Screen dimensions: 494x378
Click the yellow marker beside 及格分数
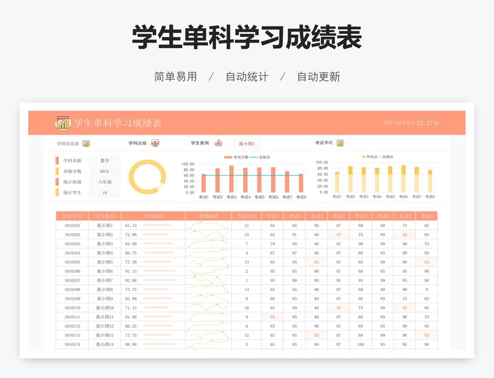click(57, 171)
